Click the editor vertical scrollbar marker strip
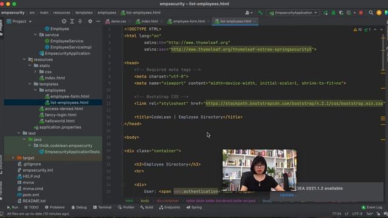Image resolution: width=388 pixels, height=218 pixels. click(x=383, y=111)
